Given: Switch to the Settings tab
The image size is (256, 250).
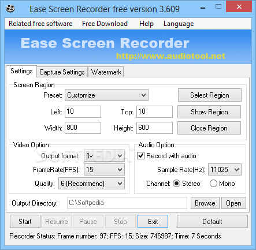Looking at the screenshot, I should tap(21, 71).
